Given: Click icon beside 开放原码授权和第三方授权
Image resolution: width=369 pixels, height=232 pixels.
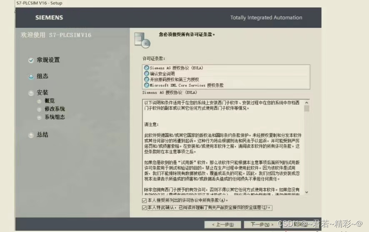Looking at the screenshot, I should click(147, 79).
